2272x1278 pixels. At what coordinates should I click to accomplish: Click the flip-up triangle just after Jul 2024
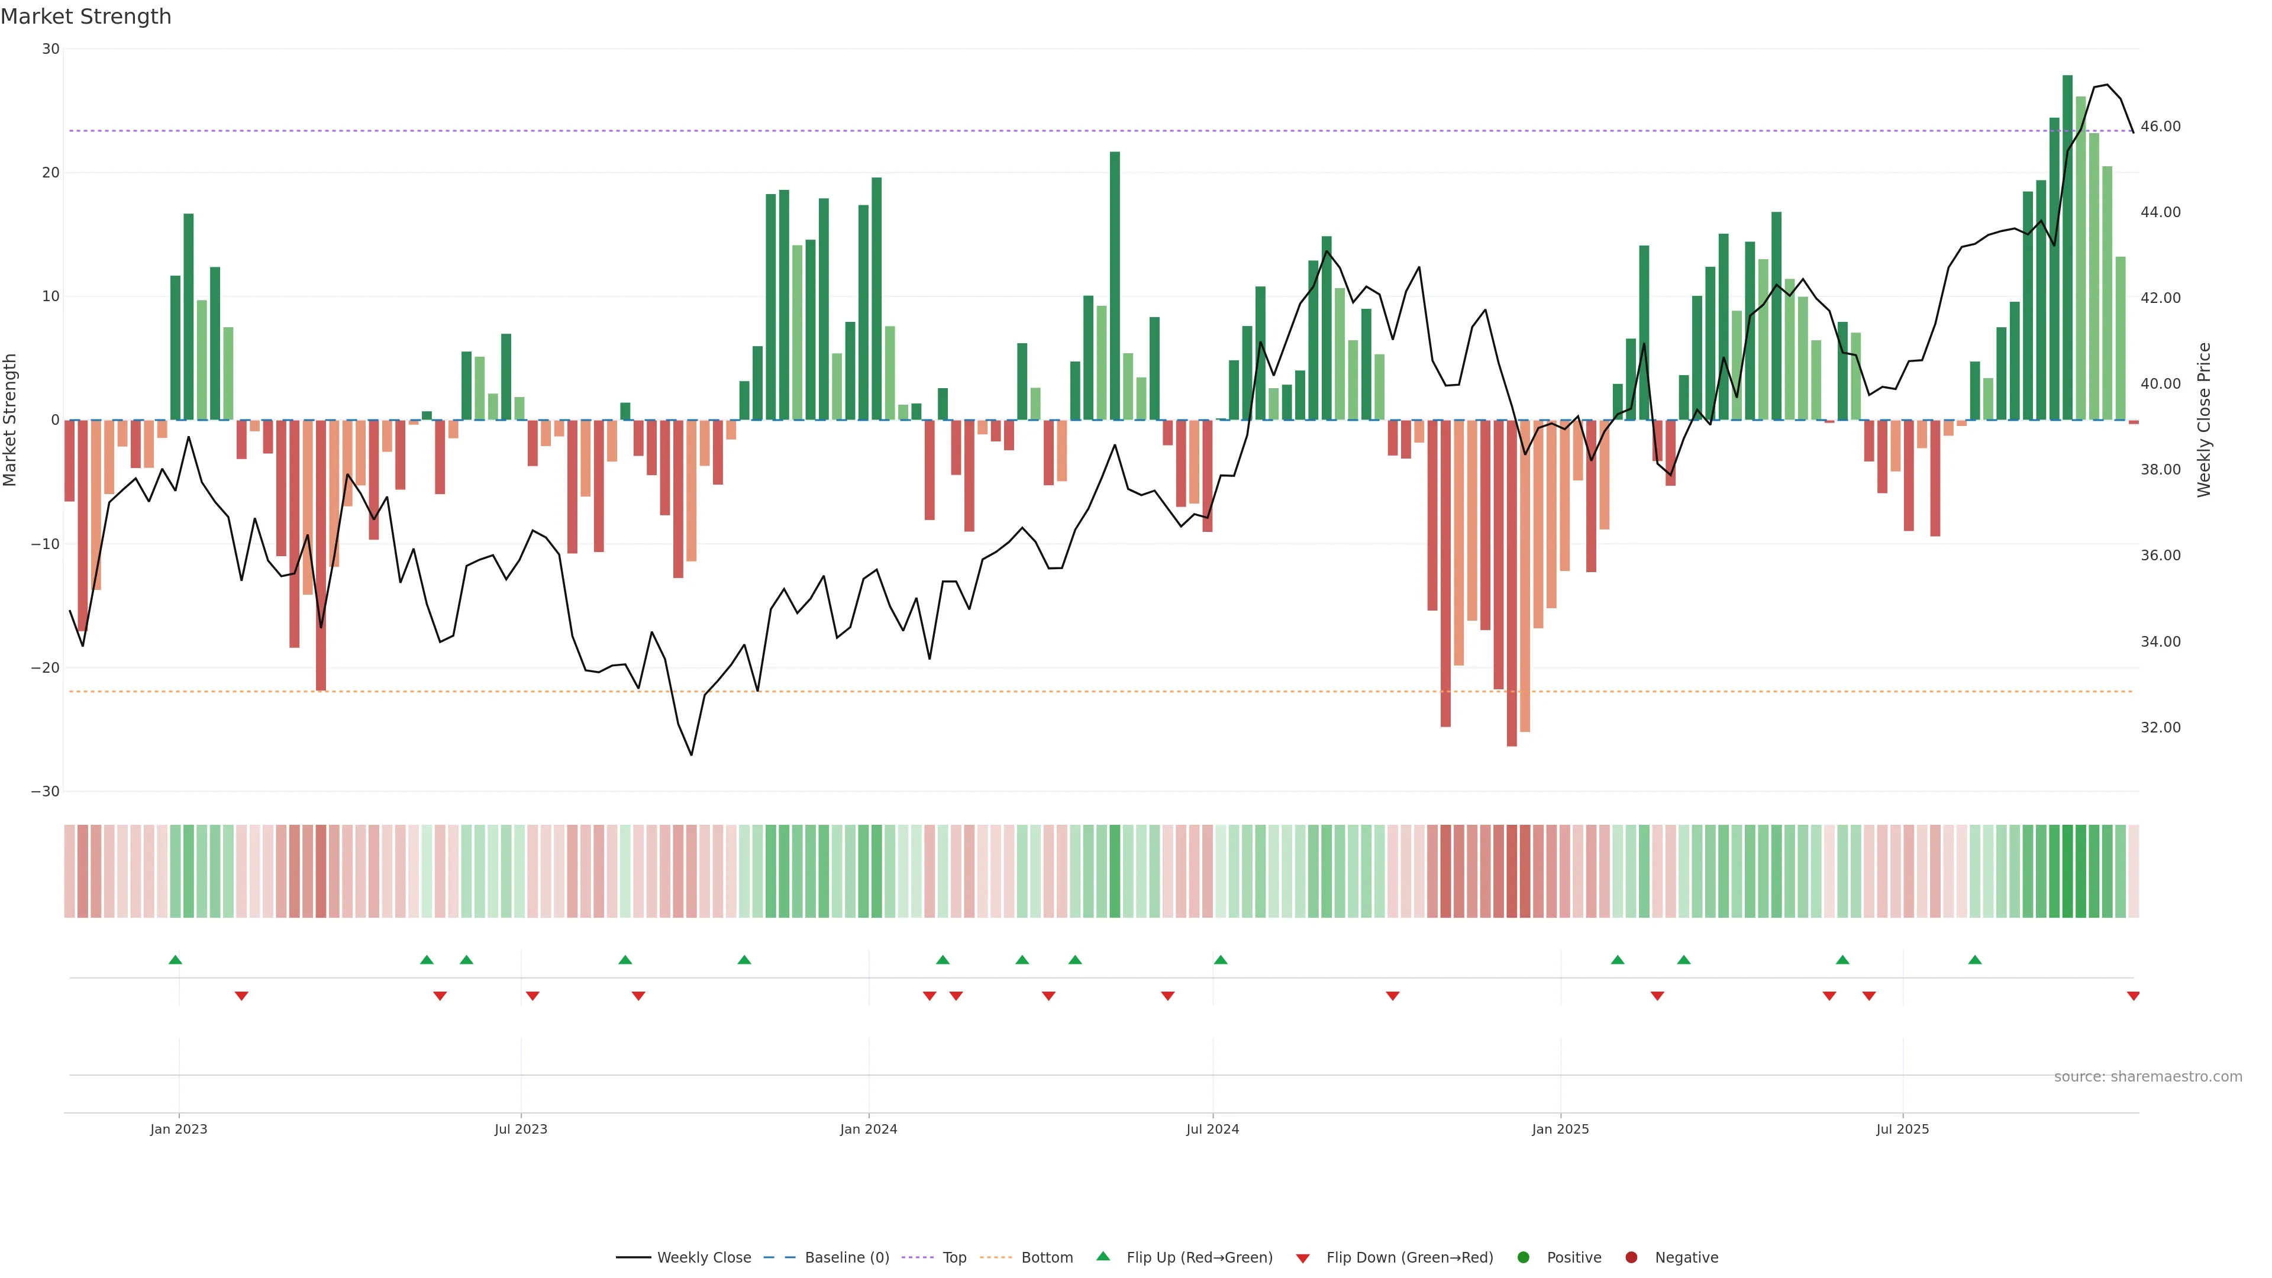[1221, 960]
